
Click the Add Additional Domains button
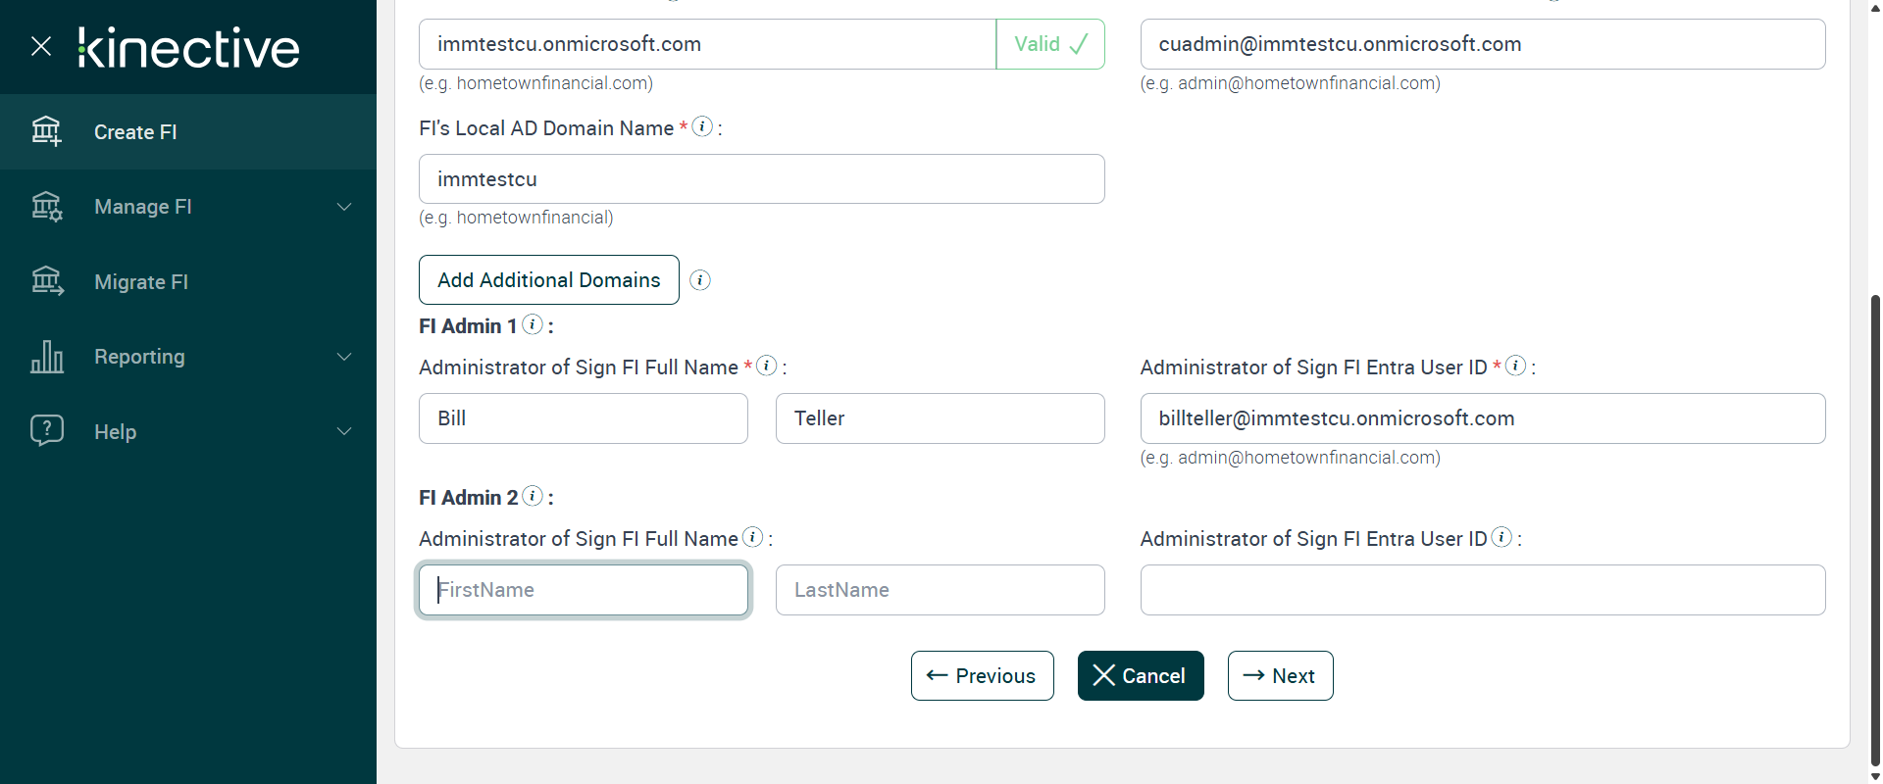(548, 280)
